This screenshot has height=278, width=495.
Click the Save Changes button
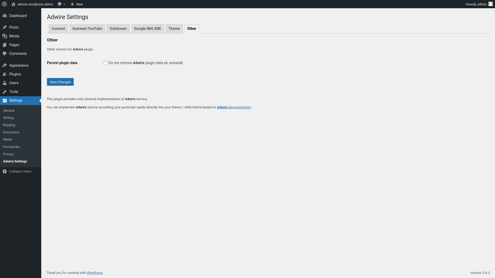click(60, 82)
